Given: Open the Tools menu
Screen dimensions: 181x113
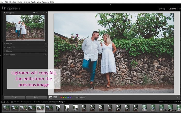Looking at the screenshot, I should pos(33,2).
